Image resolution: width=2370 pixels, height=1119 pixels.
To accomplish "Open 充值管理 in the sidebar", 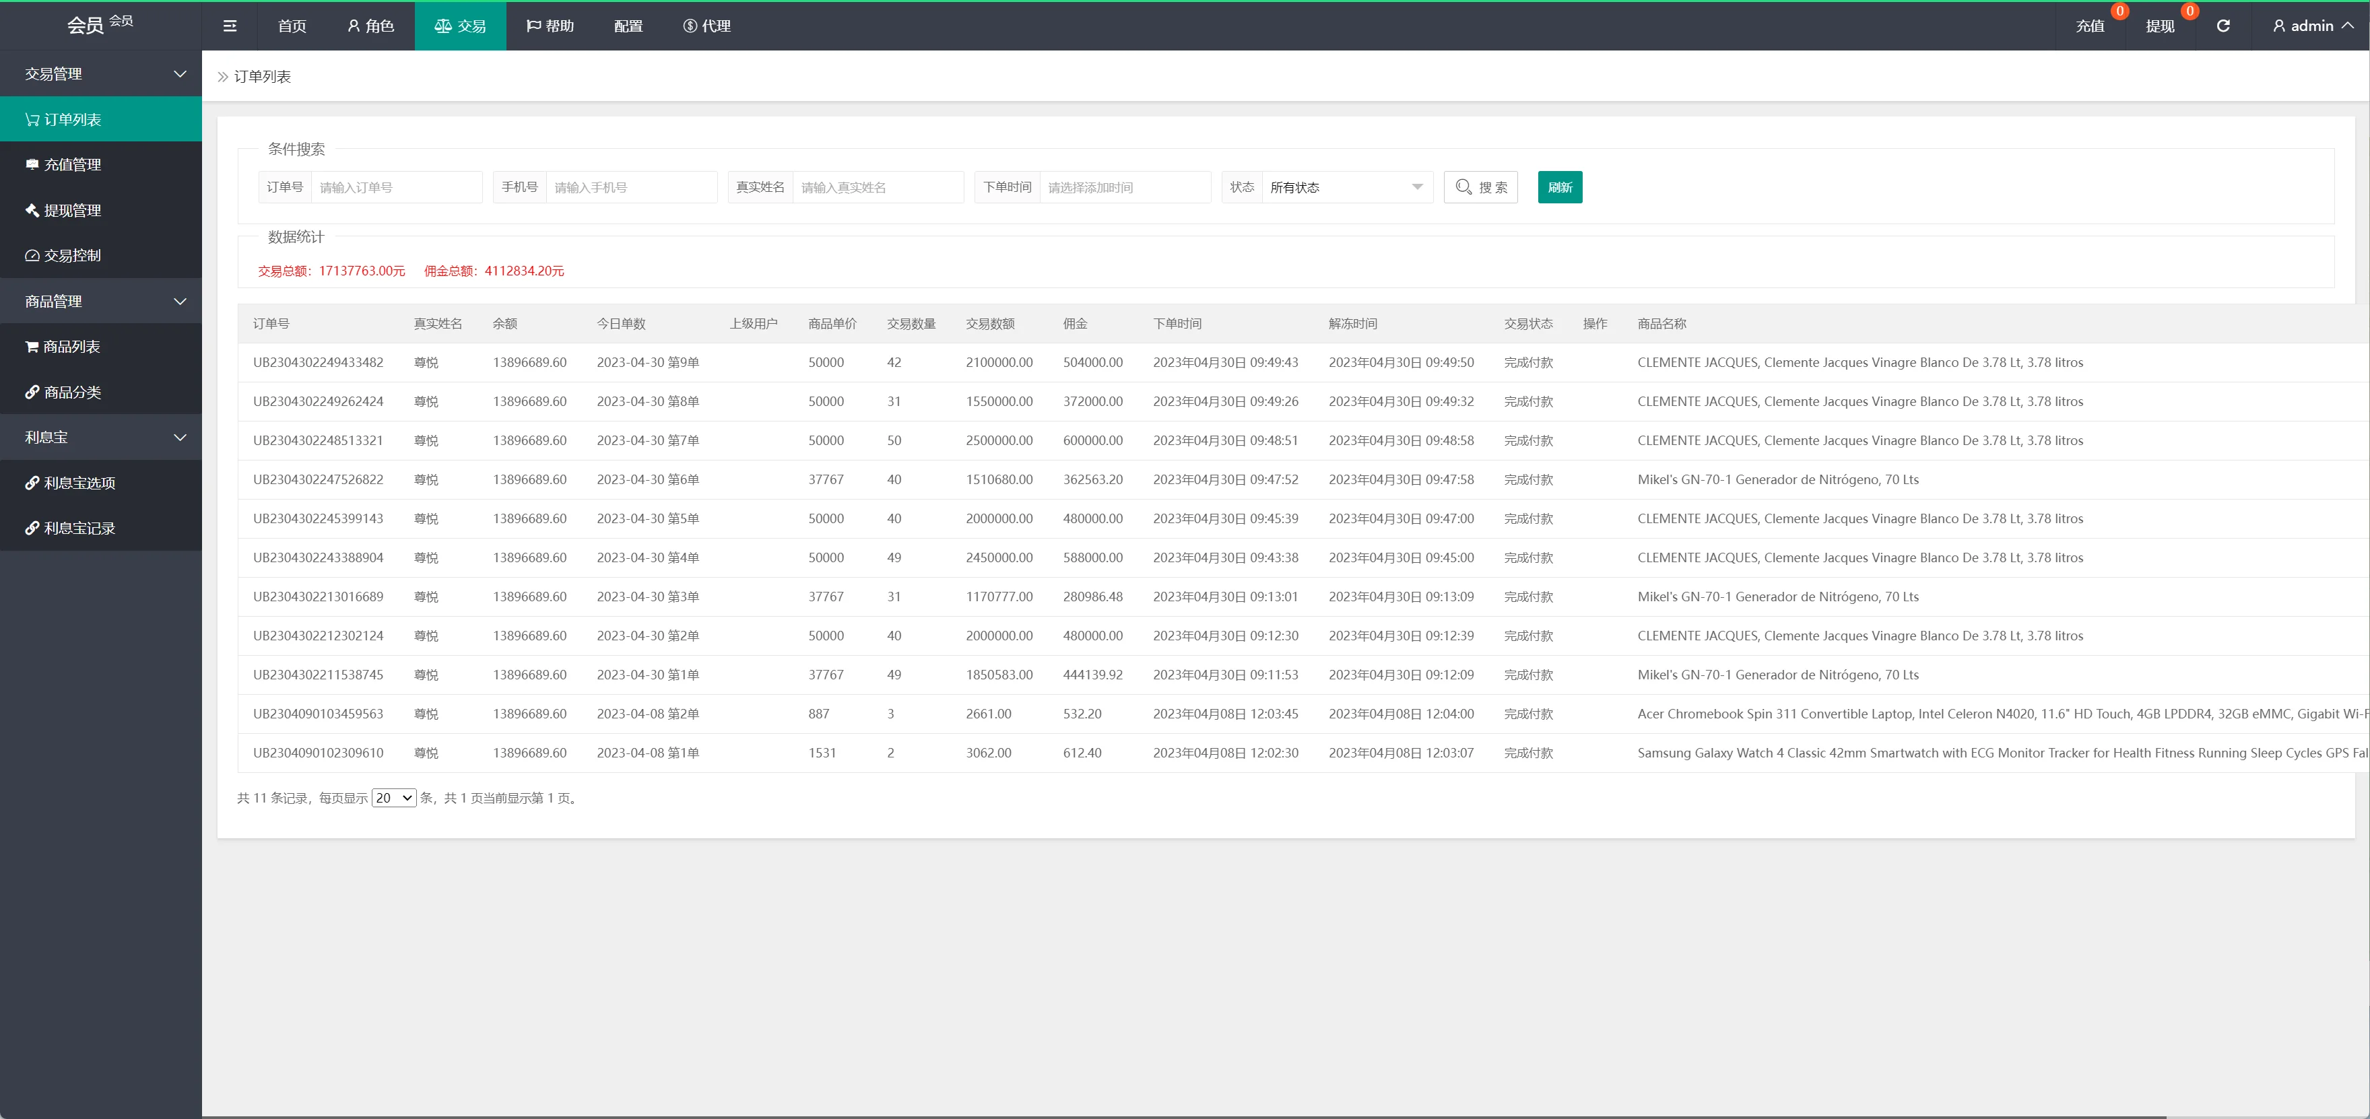I will point(72,164).
